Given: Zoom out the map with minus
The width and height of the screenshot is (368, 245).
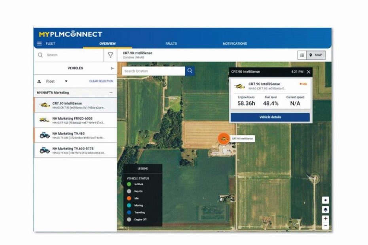Looking at the screenshot, I should pyautogui.click(x=325, y=226).
